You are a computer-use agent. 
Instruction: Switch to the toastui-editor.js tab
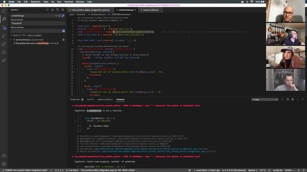click(151, 10)
